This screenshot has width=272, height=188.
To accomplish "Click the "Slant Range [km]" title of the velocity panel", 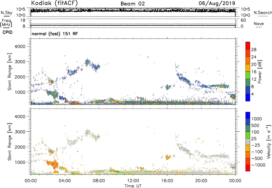I will 10,142.
